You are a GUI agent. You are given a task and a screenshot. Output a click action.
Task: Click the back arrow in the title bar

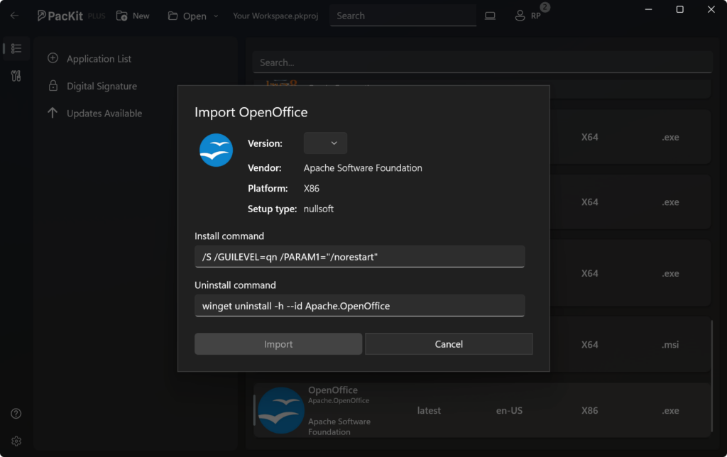(x=14, y=16)
